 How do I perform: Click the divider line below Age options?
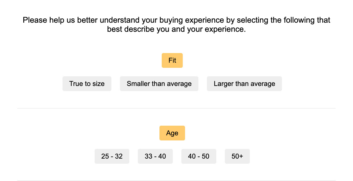click(176, 180)
